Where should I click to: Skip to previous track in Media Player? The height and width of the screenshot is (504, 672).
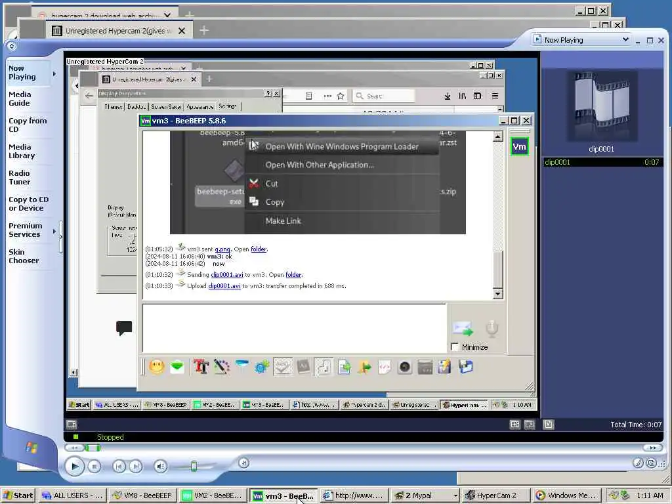119,467
